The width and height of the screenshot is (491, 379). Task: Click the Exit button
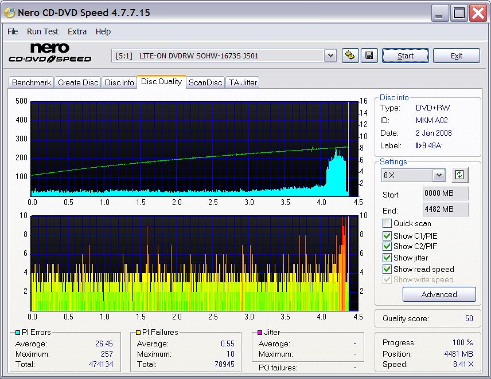(457, 56)
